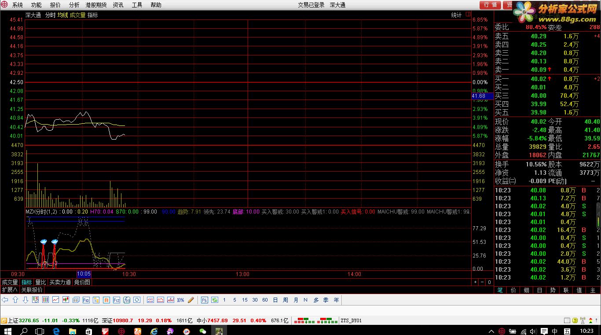Select the 日 daily period button
The image size is (601, 335).
(x=275, y=300)
